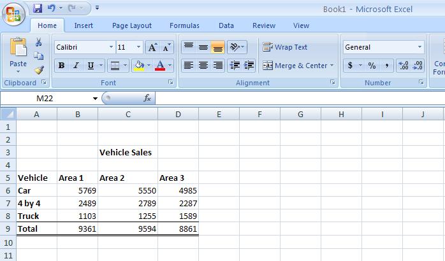The width and height of the screenshot is (445, 261).
Task: Apply the yellow Fill Color swatch
Action: pyautogui.click(x=138, y=66)
